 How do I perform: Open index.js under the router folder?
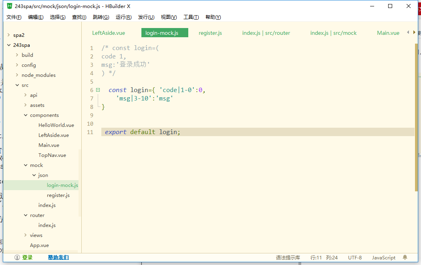coord(47,225)
